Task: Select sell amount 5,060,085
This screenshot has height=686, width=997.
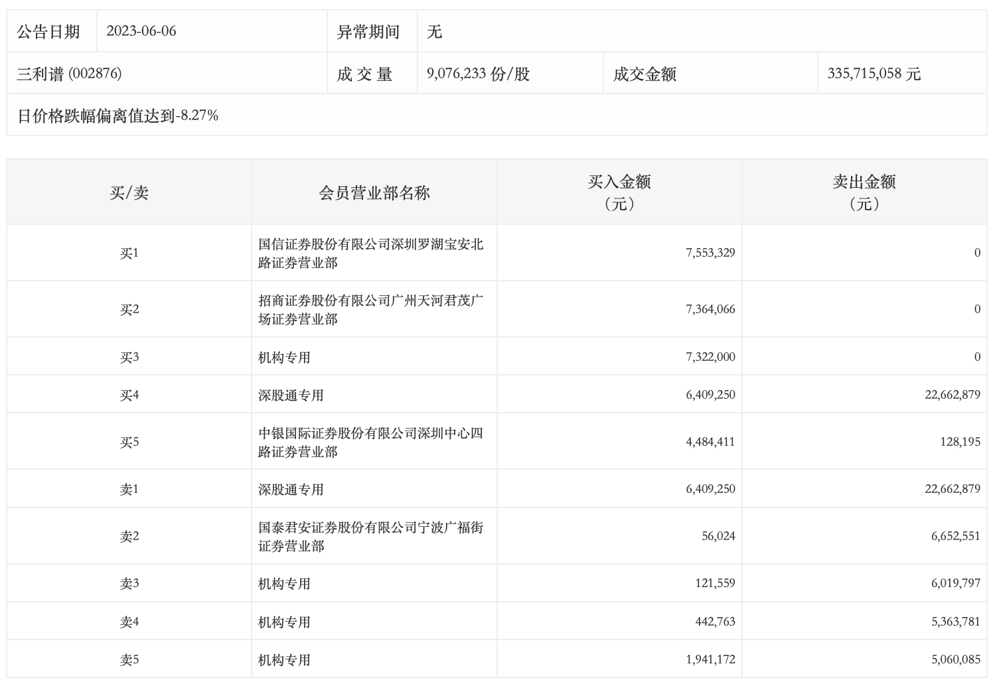Action: click(955, 659)
